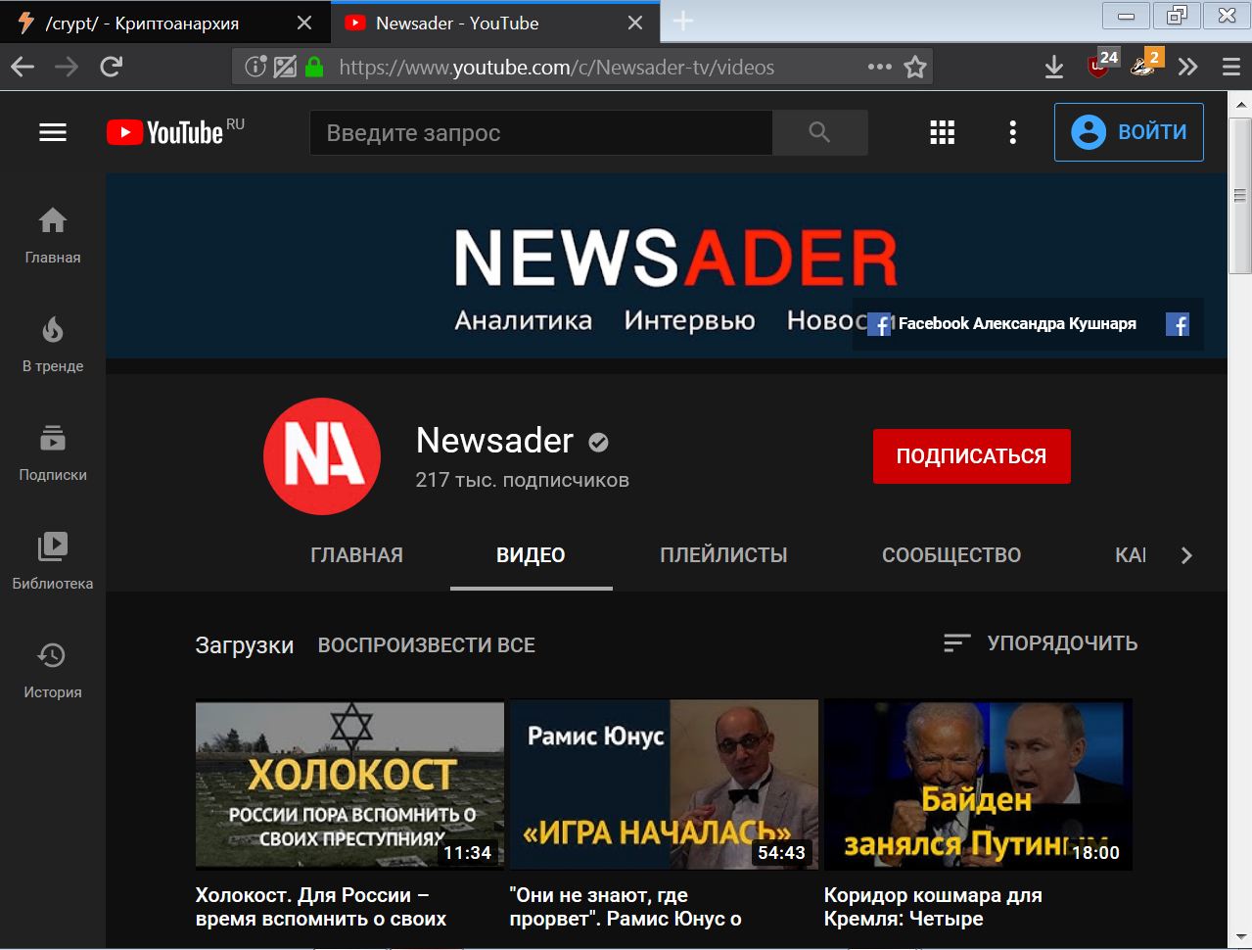Open the address bar page actions menu
Image resolution: width=1252 pixels, height=950 pixels.
point(879,67)
